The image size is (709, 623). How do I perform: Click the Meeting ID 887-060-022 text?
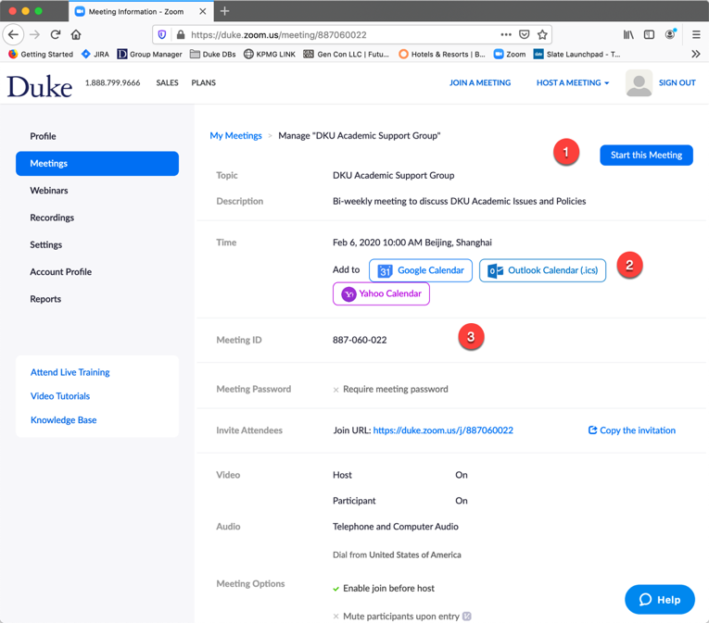[360, 340]
